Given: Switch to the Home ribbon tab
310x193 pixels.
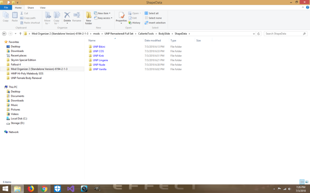Looking at the screenshot, I should coord(18,8).
